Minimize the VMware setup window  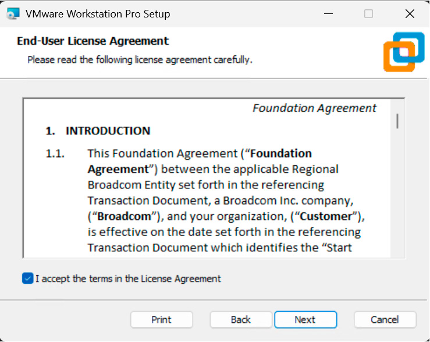pos(326,13)
